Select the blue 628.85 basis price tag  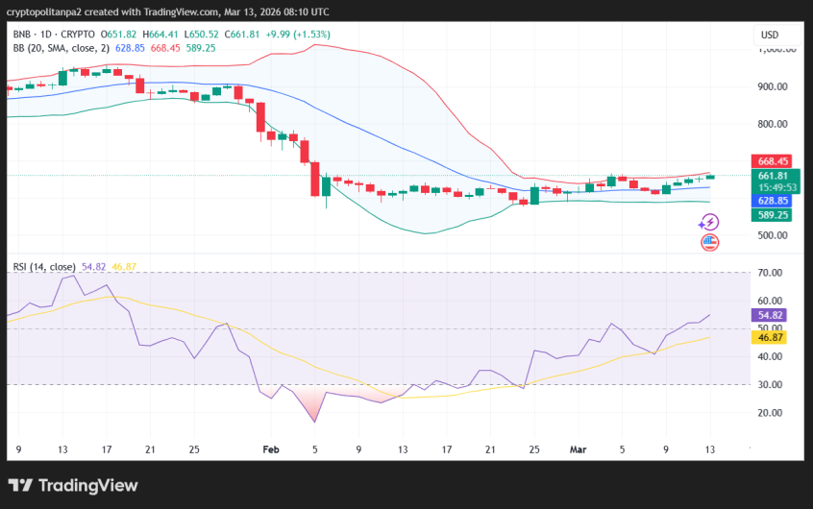[773, 201]
